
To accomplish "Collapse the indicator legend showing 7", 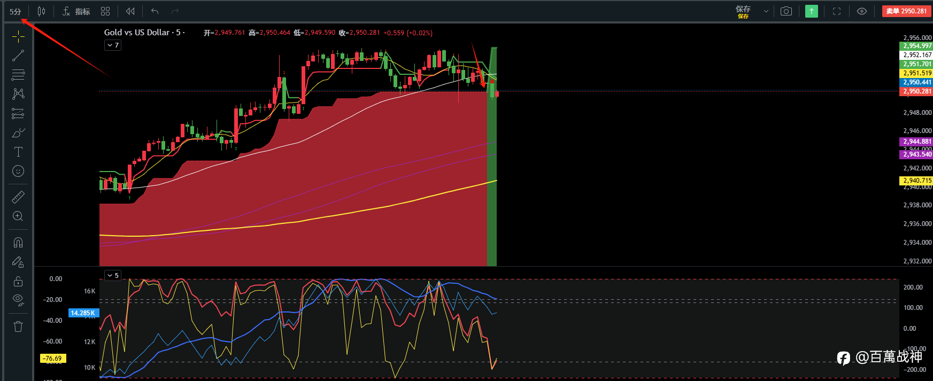I will tap(113, 45).
